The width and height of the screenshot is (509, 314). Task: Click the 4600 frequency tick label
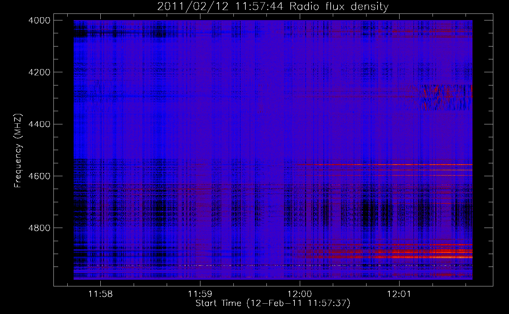39,176
